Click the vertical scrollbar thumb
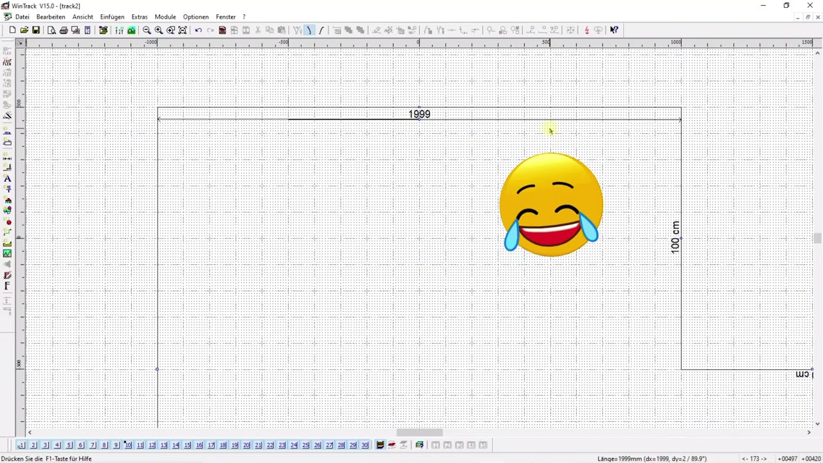The image size is (823, 463). point(817,238)
